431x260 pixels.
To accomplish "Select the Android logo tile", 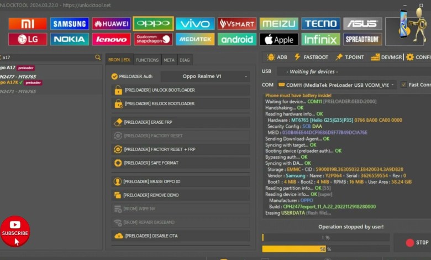I will [237, 39].
